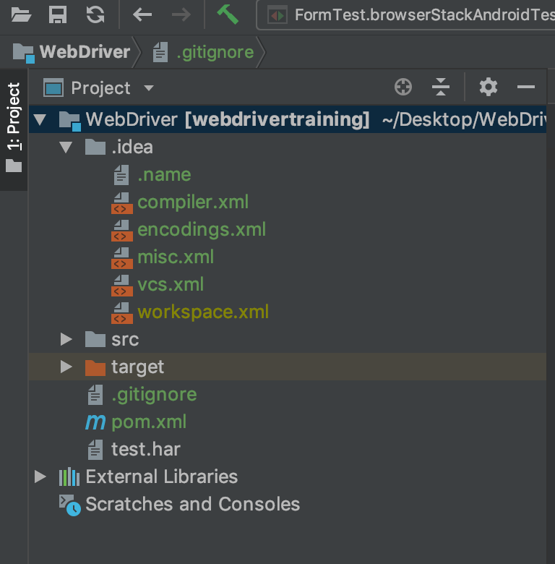Image resolution: width=555 pixels, height=564 pixels.
Task: Expand External Libraries node
Action: (40, 477)
